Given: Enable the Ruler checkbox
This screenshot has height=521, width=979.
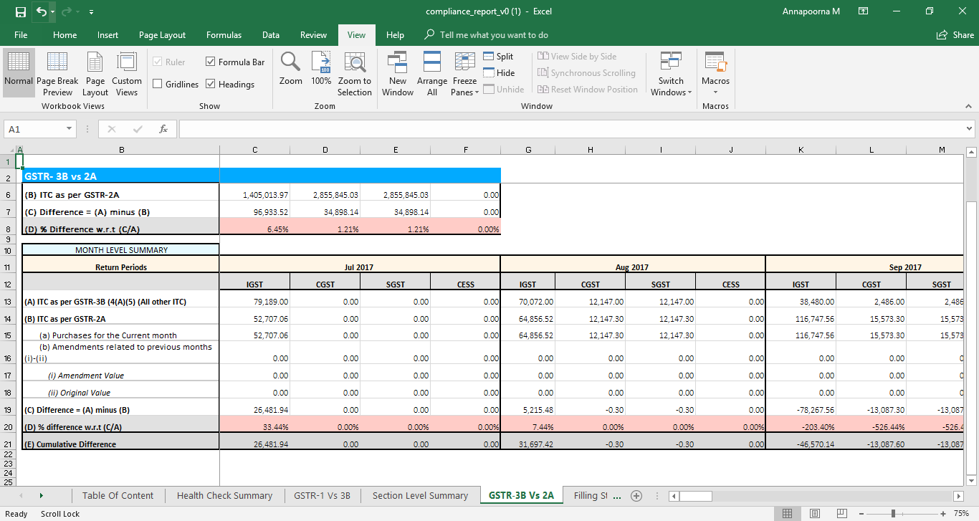Looking at the screenshot, I should click(158, 62).
